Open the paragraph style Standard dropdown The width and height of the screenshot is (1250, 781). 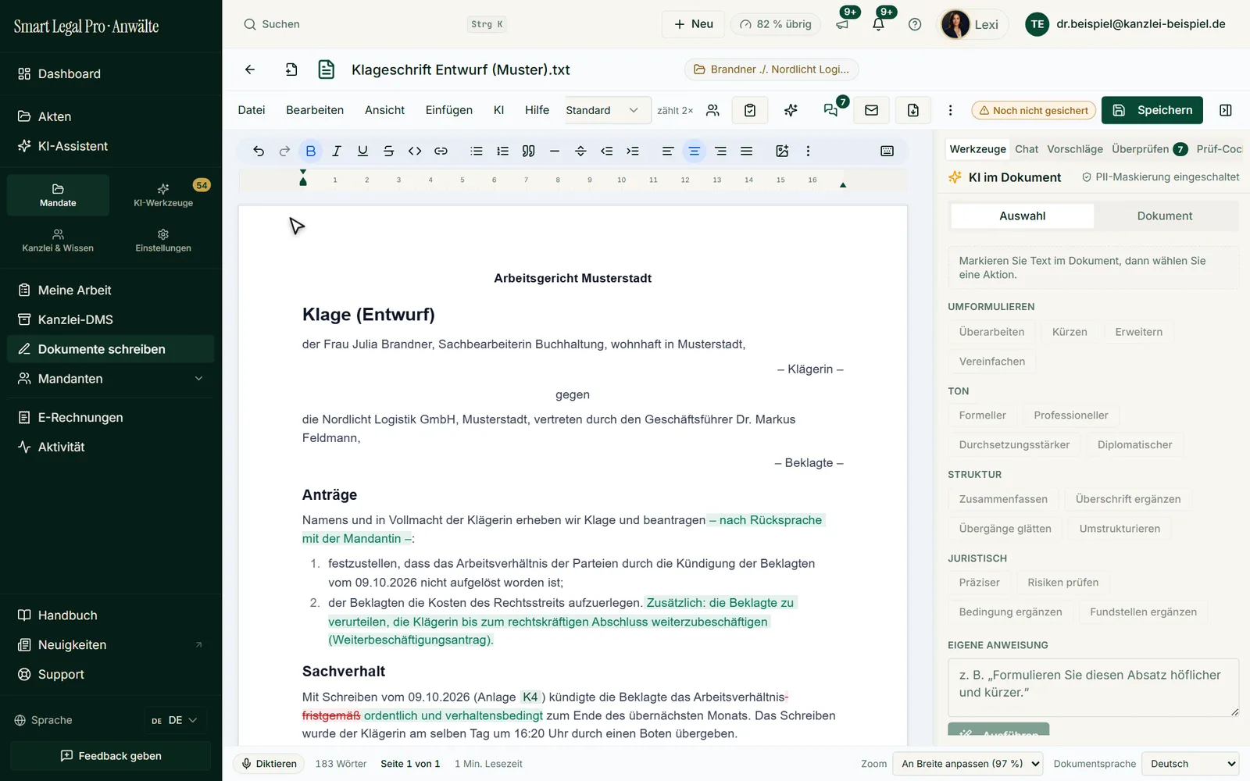tap(606, 110)
